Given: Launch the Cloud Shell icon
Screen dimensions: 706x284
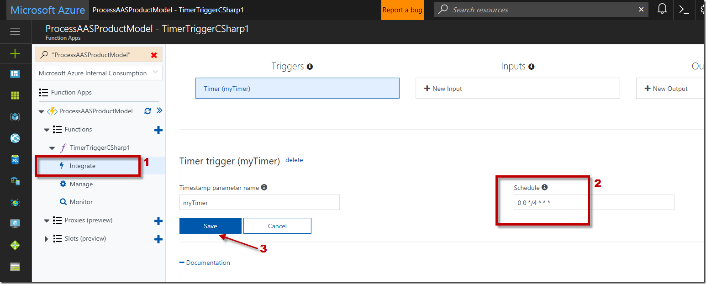Looking at the screenshot, I should [x=684, y=10].
